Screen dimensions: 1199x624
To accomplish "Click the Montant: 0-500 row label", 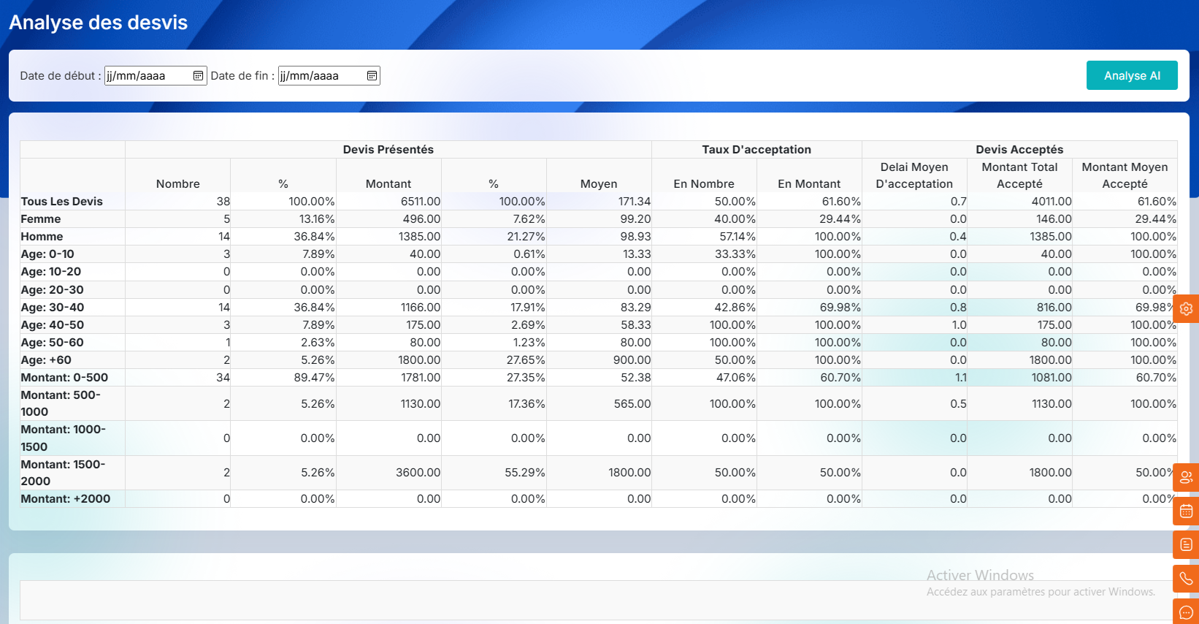I will coord(64,378).
